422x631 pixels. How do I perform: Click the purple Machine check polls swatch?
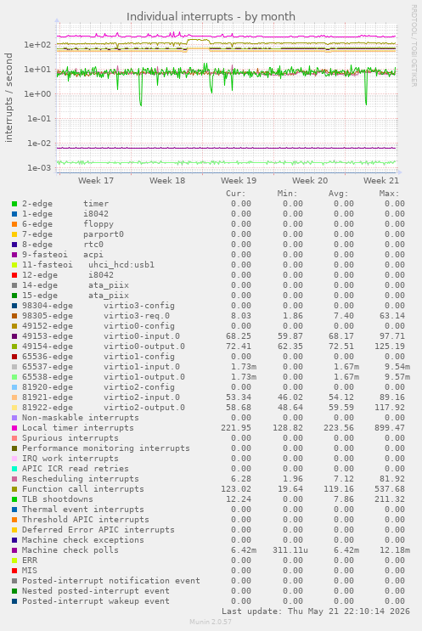point(14,550)
